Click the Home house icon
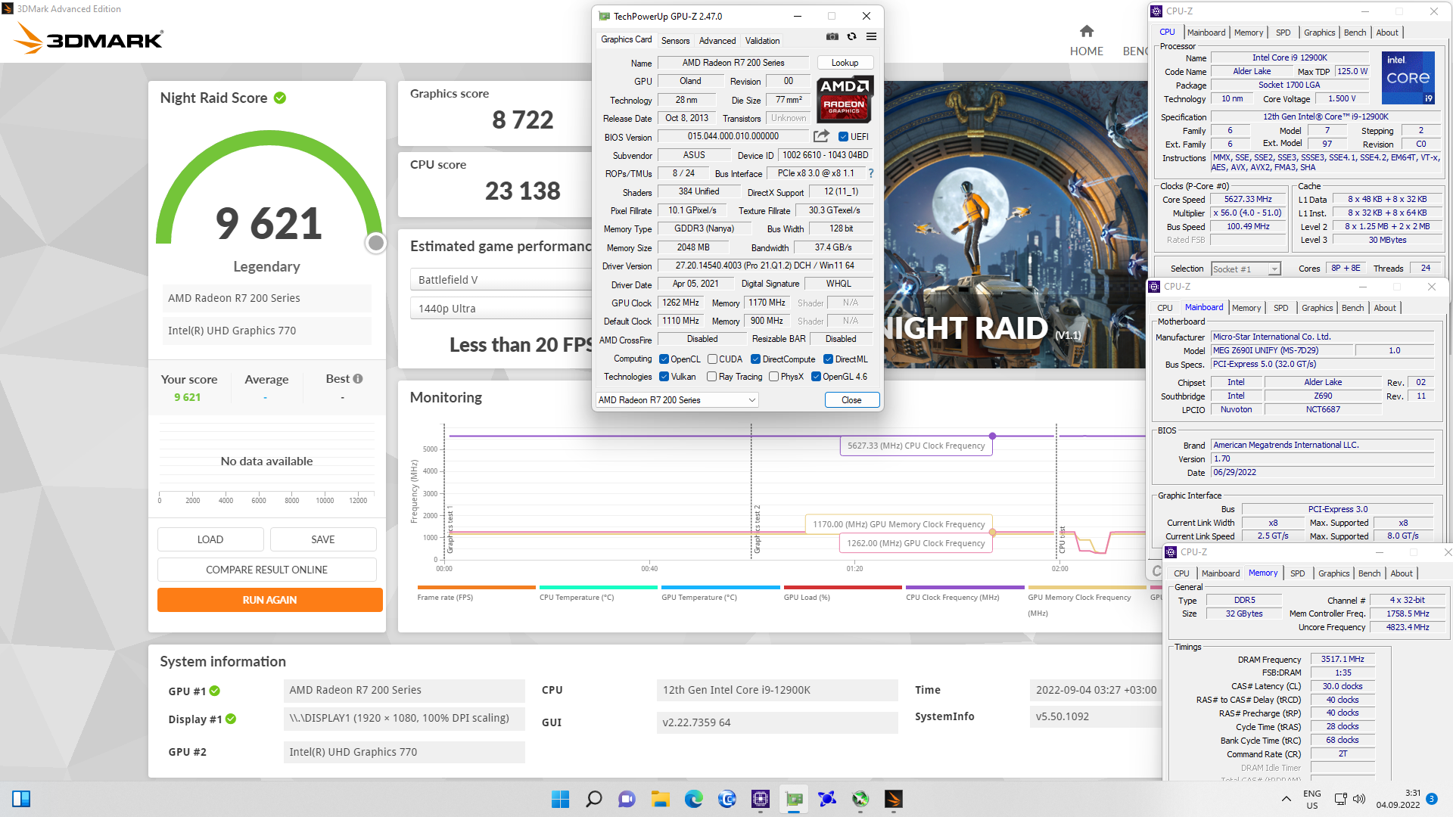 point(1087,31)
